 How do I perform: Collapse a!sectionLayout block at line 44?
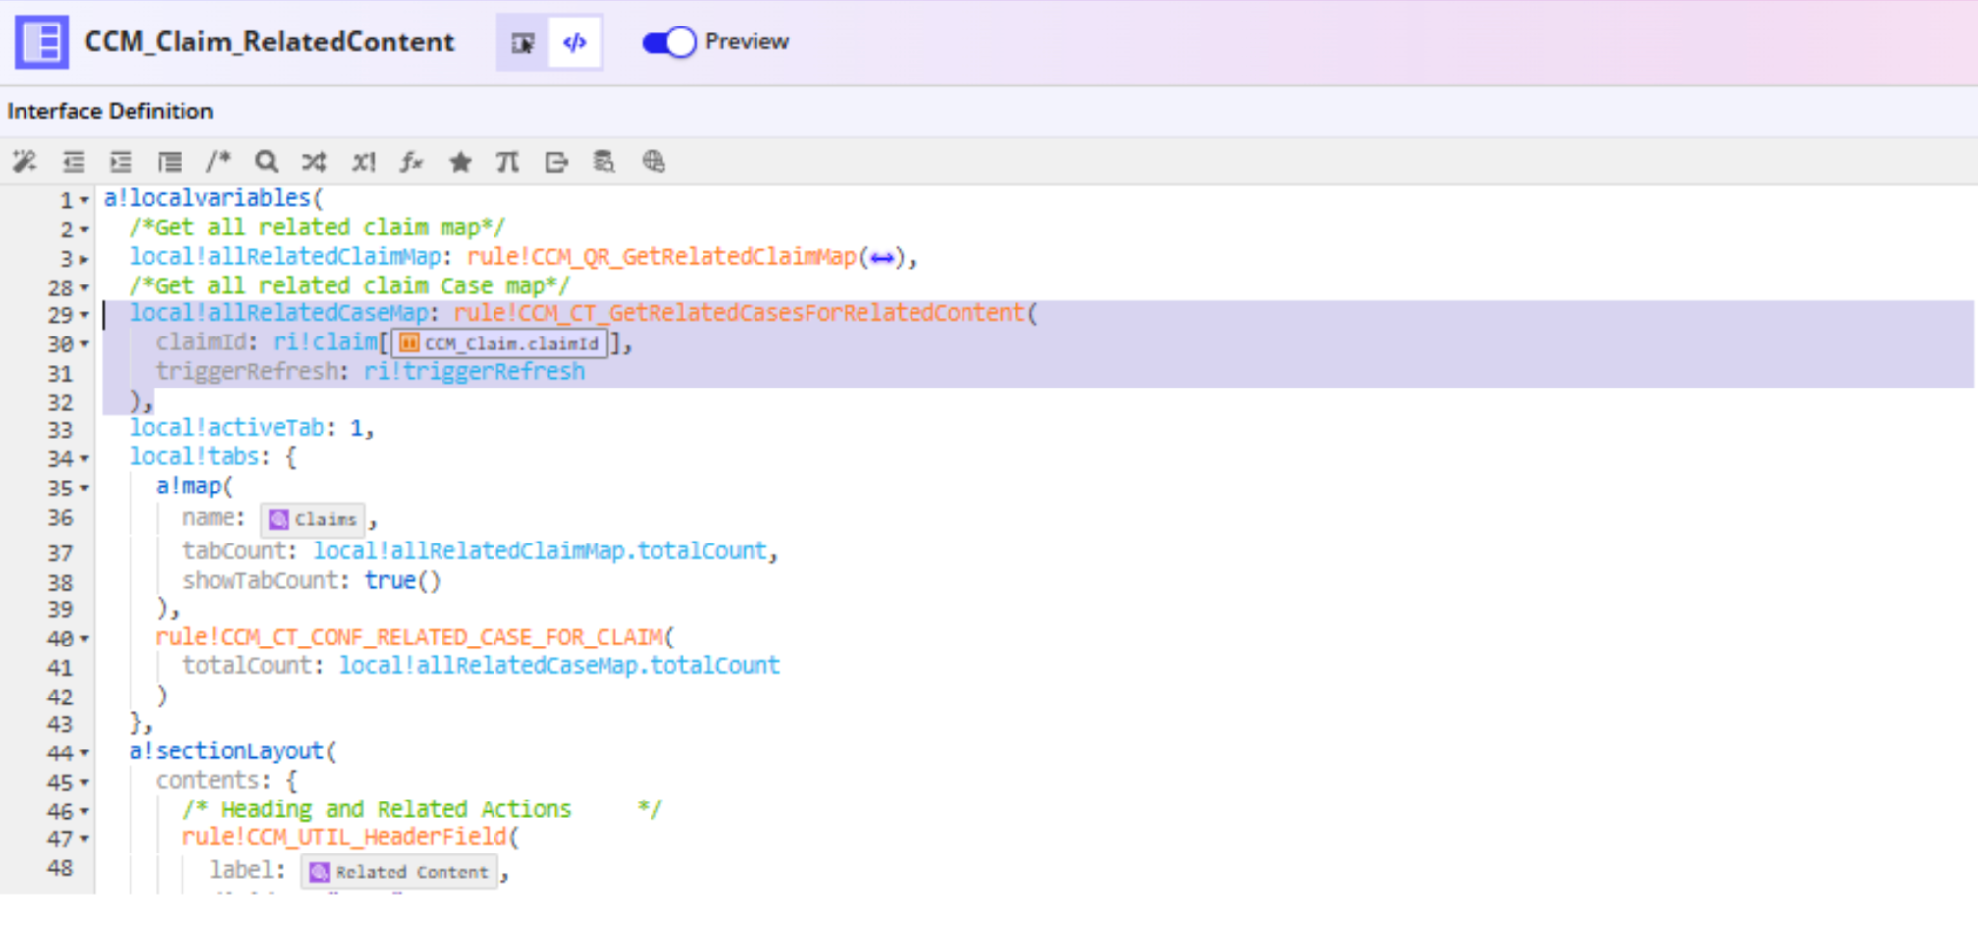tap(85, 753)
